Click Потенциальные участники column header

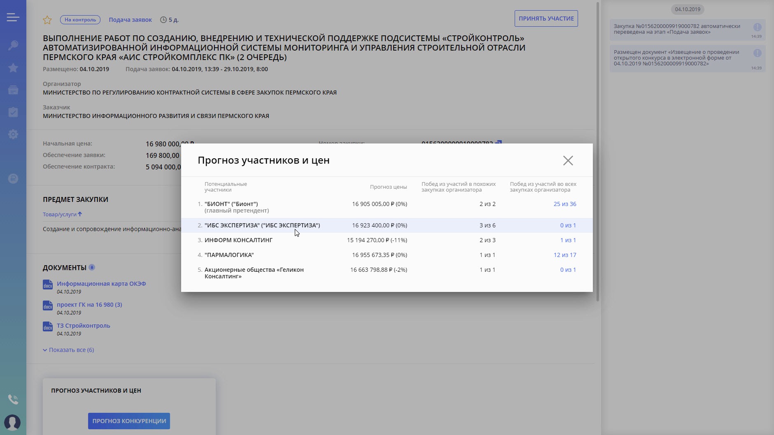tap(226, 187)
